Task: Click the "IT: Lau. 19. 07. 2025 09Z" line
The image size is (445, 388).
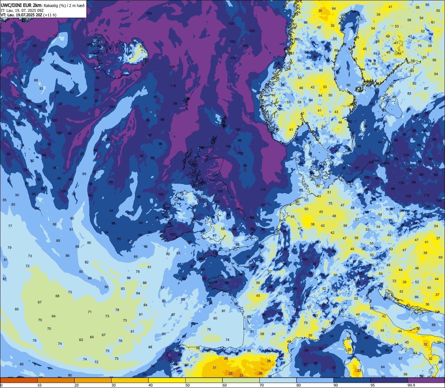Action: 22,10
